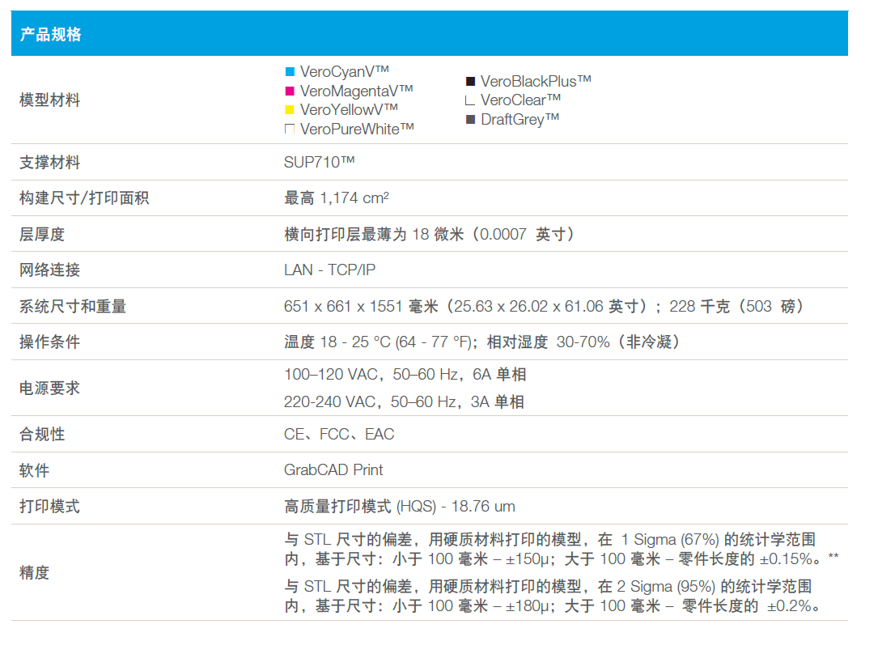895x654 pixels.
Task: Click the white VeroPureWhite swatch
Action: click(x=290, y=129)
